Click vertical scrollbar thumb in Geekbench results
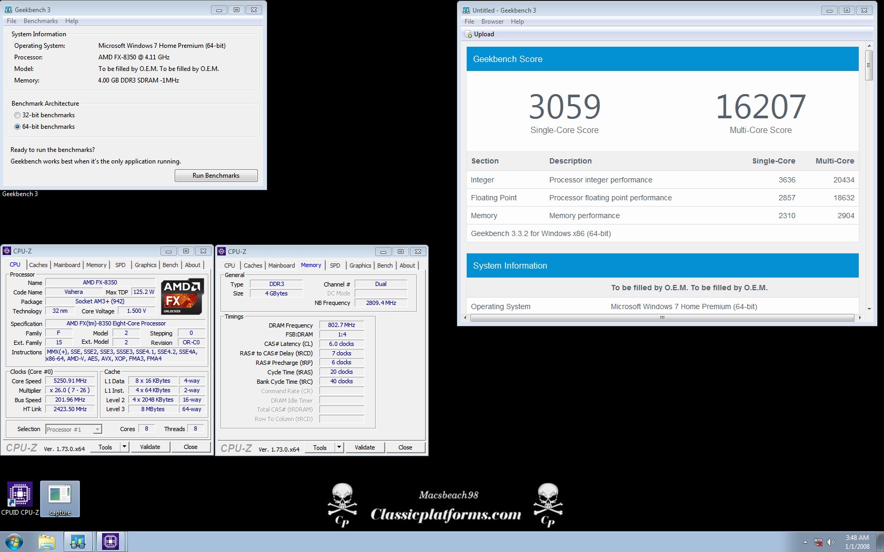884x552 pixels. coord(869,66)
